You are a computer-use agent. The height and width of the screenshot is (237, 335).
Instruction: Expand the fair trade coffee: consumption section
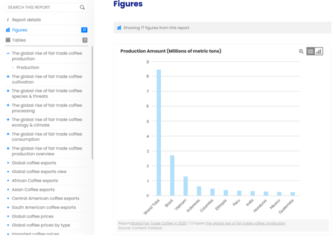7,134
